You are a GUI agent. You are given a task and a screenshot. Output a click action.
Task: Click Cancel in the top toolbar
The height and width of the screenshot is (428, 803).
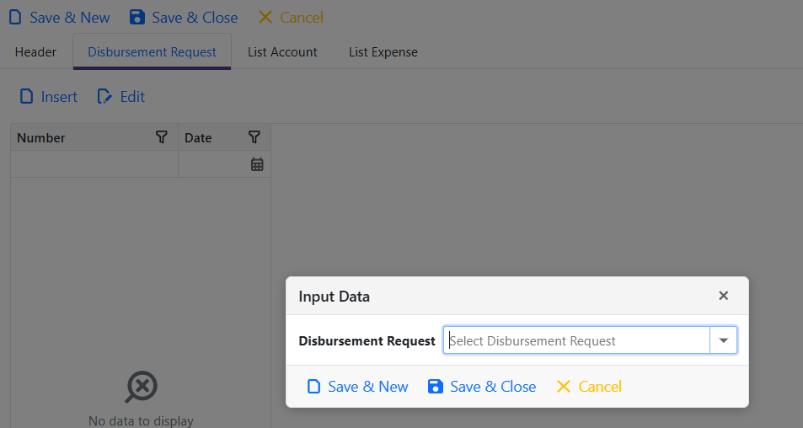(x=291, y=18)
